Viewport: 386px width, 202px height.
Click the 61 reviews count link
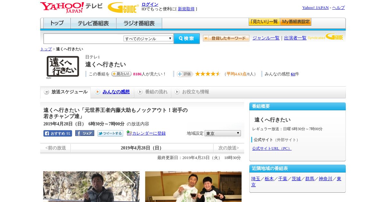coord(293,74)
